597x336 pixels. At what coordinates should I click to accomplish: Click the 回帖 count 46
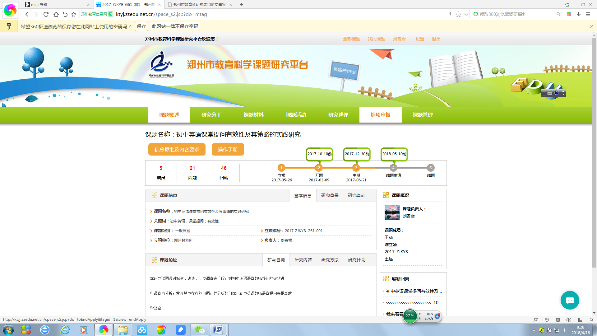coord(224,168)
